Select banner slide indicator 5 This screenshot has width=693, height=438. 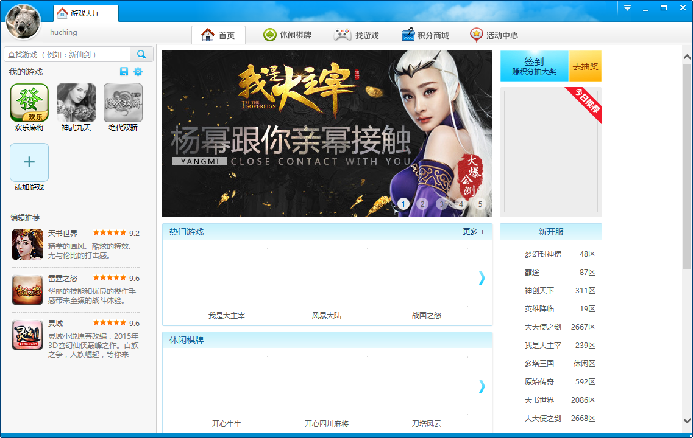click(480, 204)
